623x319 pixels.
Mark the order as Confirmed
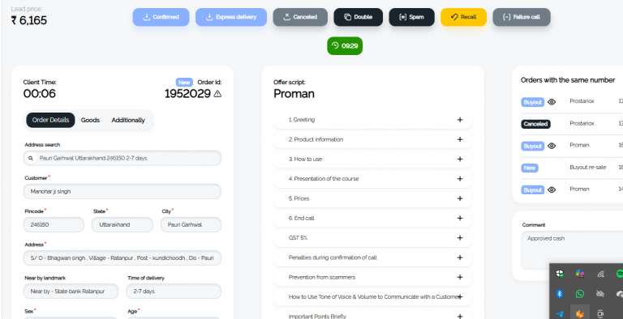[x=161, y=17]
